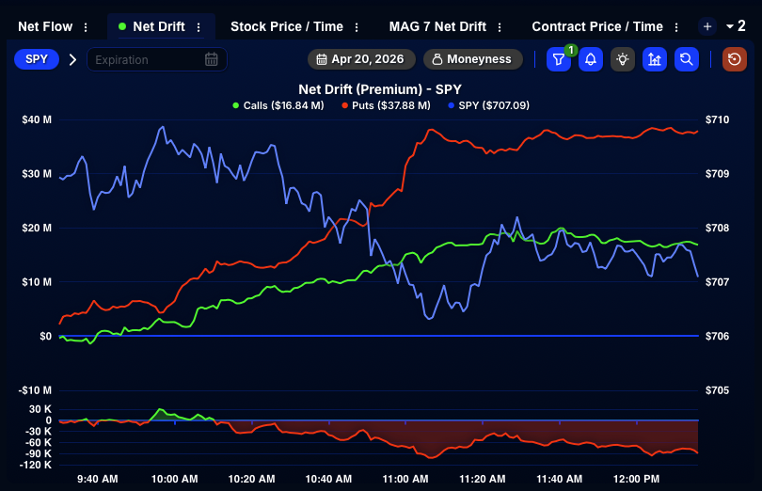Click the green Calls legend color dot
This screenshot has width=762, height=491.
pos(236,105)
